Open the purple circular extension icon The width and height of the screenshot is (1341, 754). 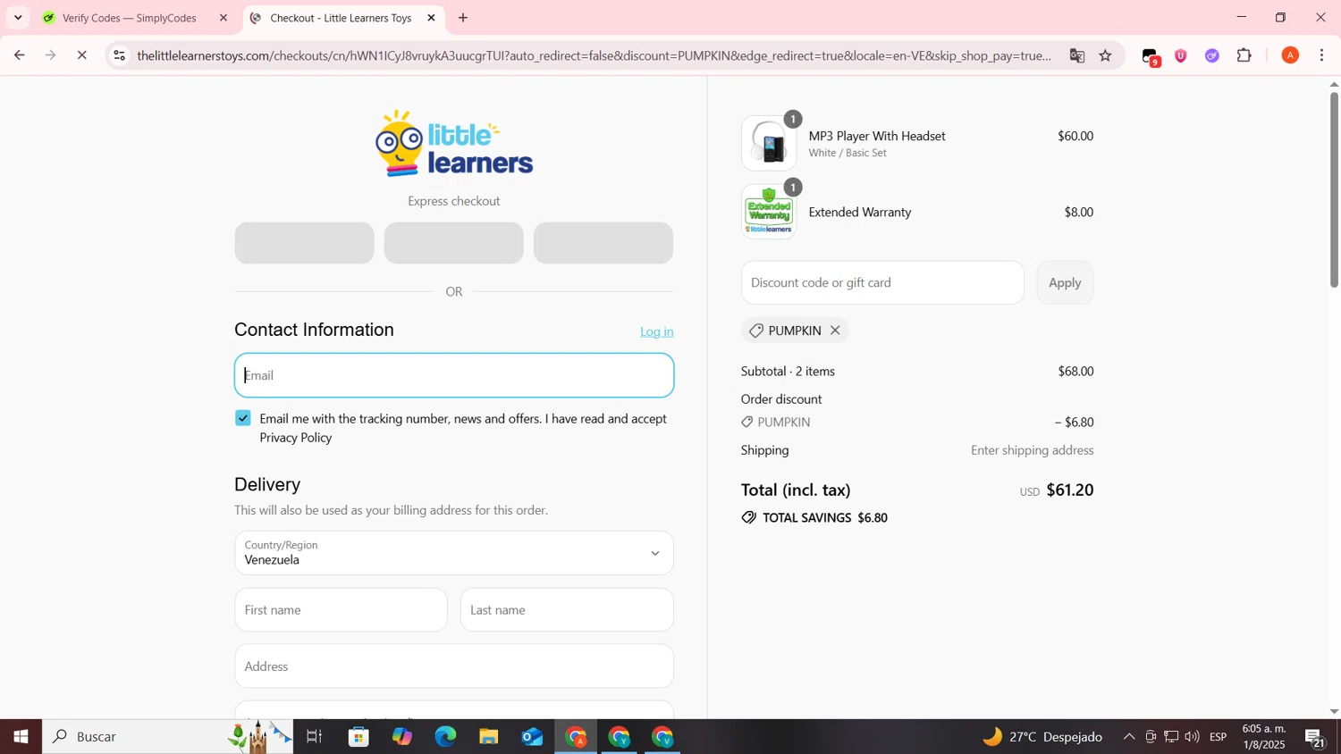(x=1212, y=55)
